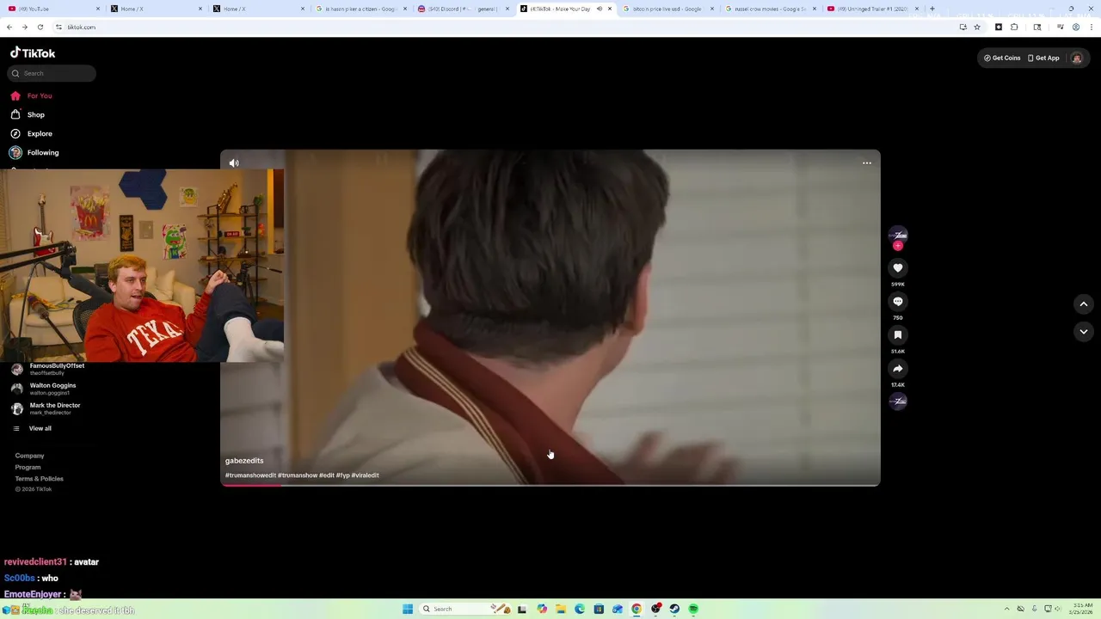The width and height of the screenshot is (1101, 619).
Task: Mute the video with speaker icon
Action: (234, 162)
